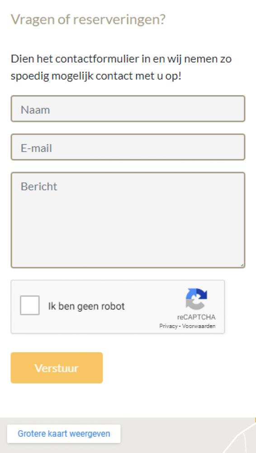Click the 'reCAPTCHA' text under the logo
Viewport: 256px width, 453px height.
coord(196,317)
